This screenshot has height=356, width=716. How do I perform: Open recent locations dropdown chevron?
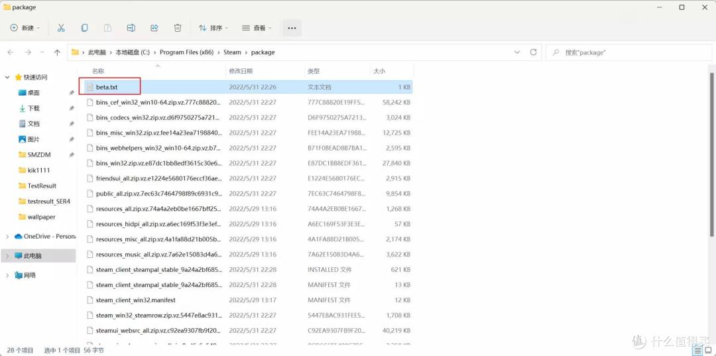click(x=42, y=52)
